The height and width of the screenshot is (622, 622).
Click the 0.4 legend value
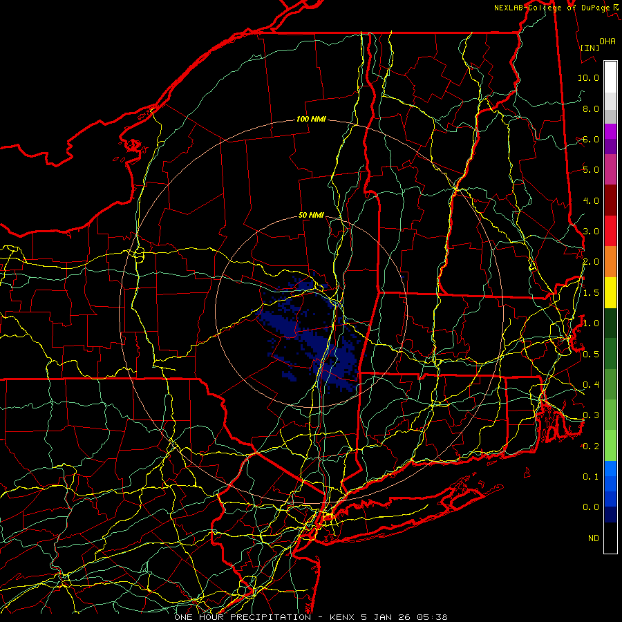(591, 385)
